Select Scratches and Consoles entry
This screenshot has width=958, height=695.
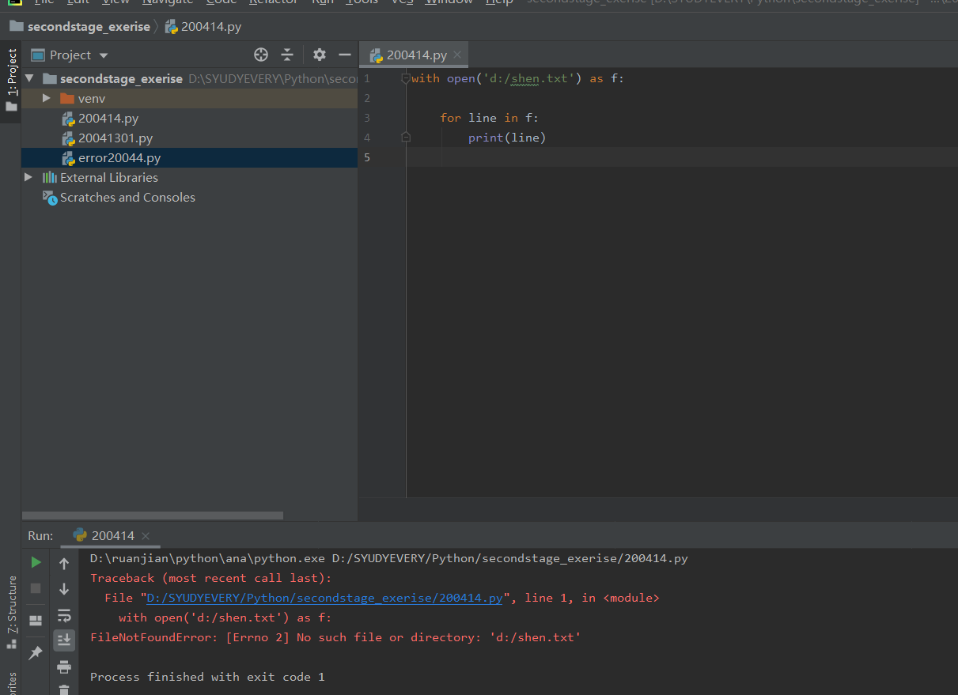(127, 197)
